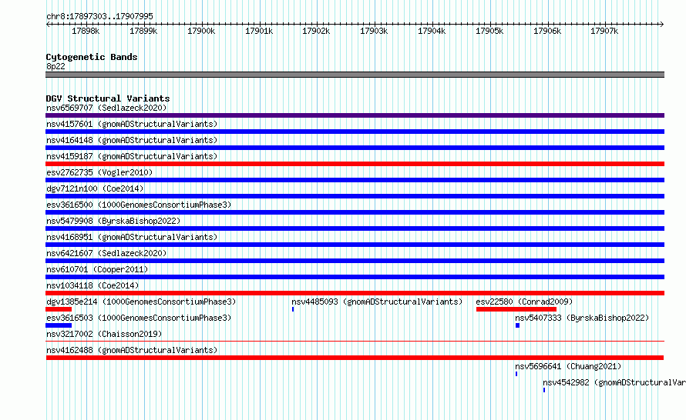Open dgv1385e214 (1000GenomesConsortiumPhase3) label

141,302
